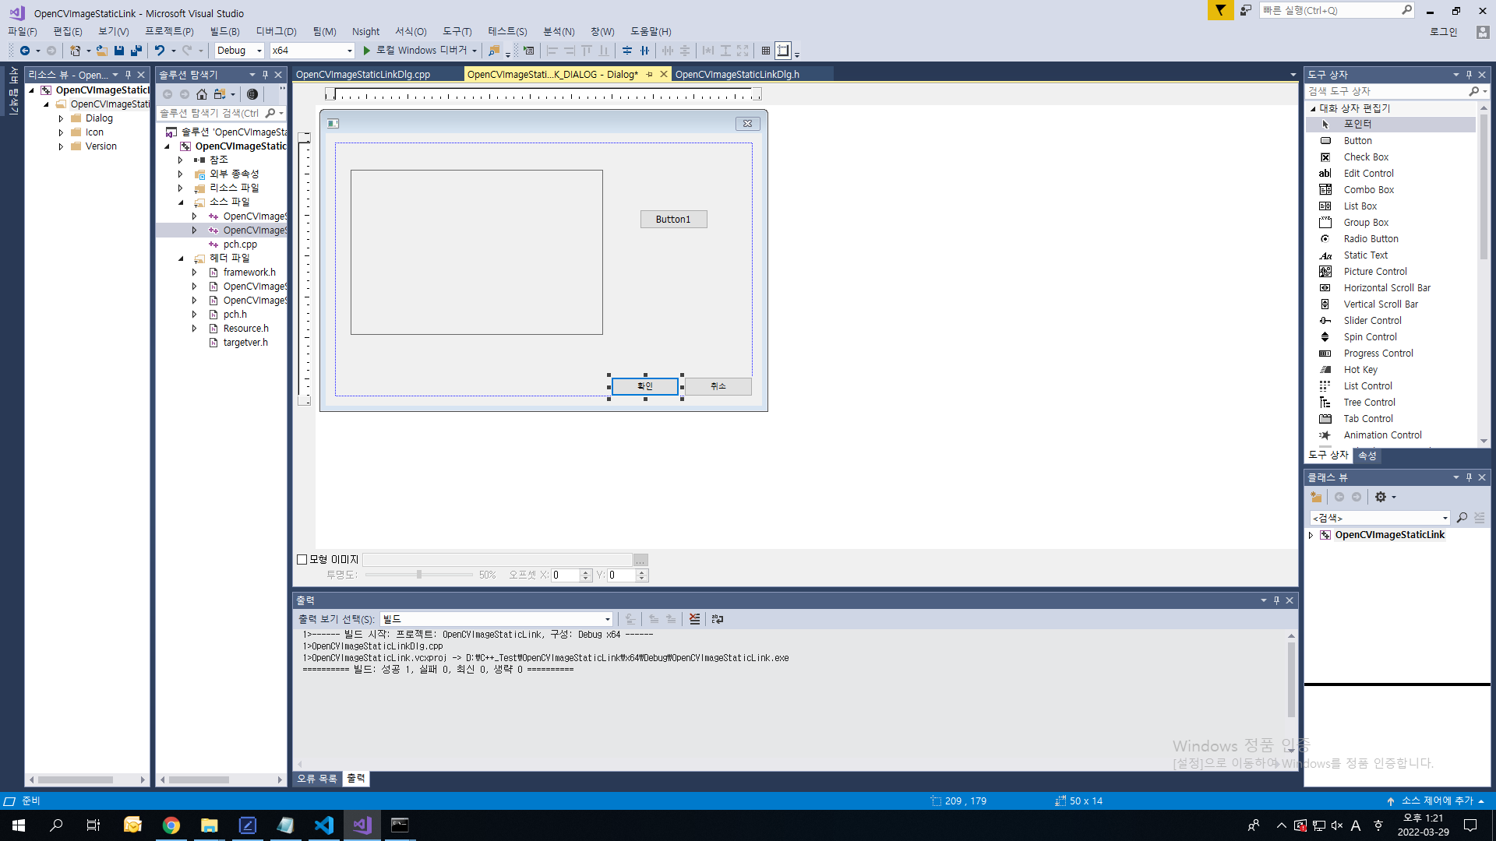Open the Debug configuration dropdown
This screenshot has height=841, width=1496.
coord(259,51)
